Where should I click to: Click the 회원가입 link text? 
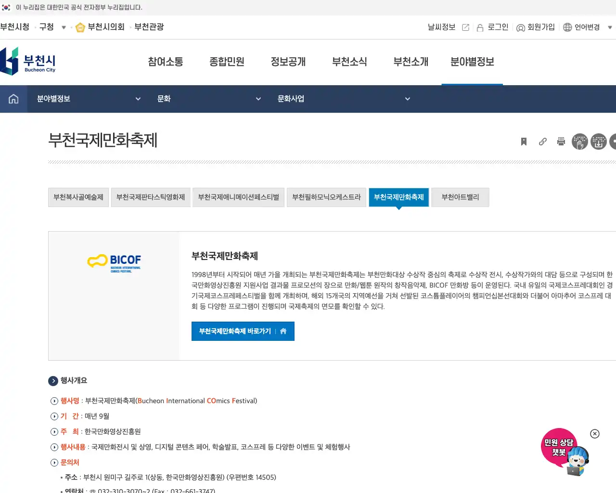point(541,27)
